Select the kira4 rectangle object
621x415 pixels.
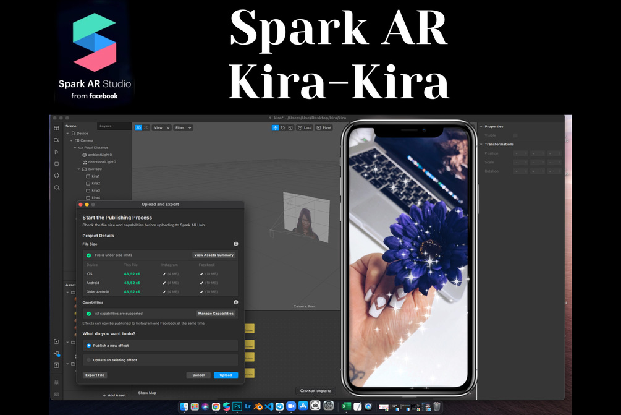coord(93,197)
